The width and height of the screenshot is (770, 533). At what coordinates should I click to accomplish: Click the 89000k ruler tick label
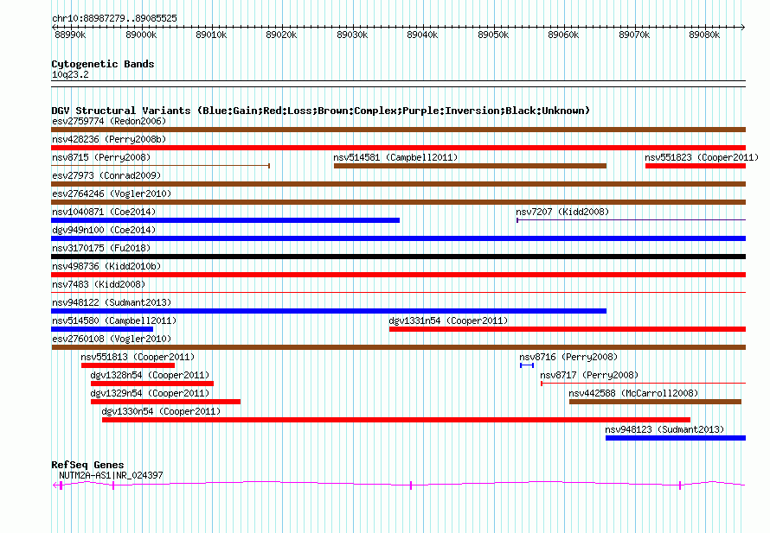coord(141,35)
